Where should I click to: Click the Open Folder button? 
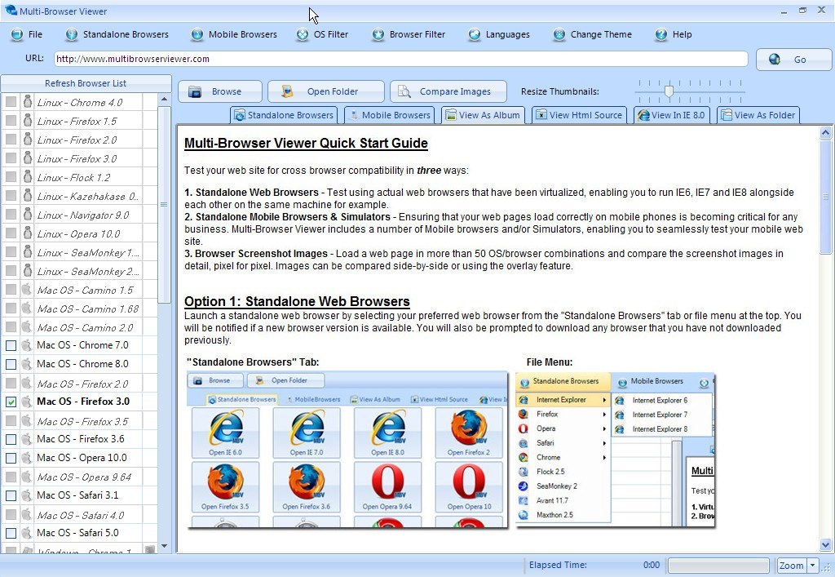(x=326, y=91)
